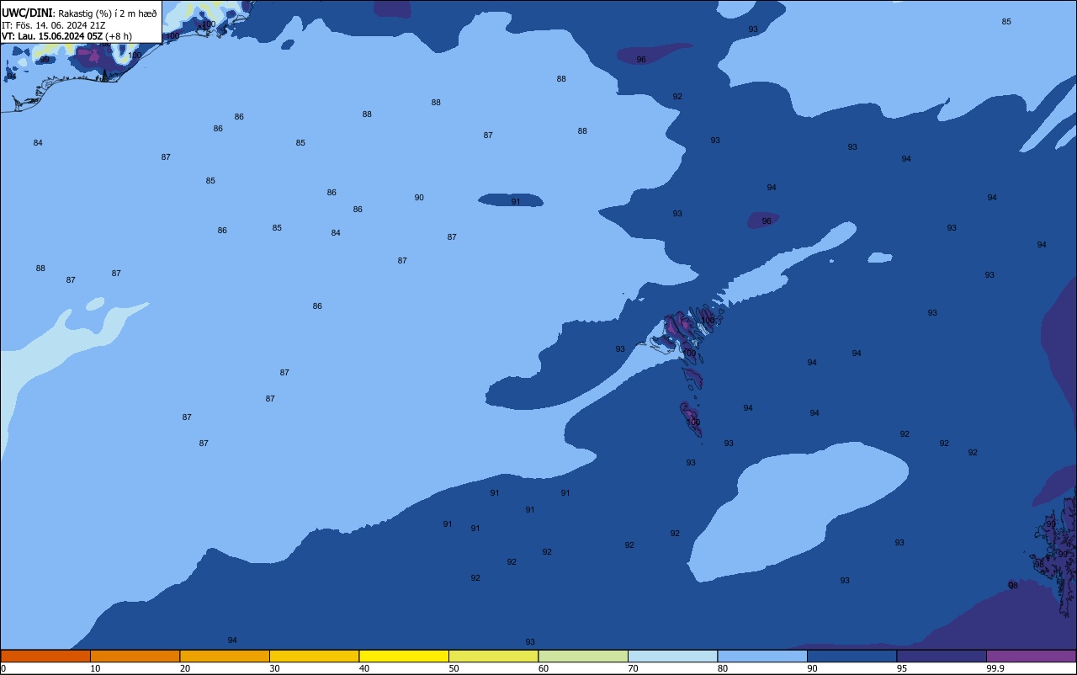Click the 20–30 amber legend swatch
Viewport: 1077px width, 675px height.
pos(225,656)
